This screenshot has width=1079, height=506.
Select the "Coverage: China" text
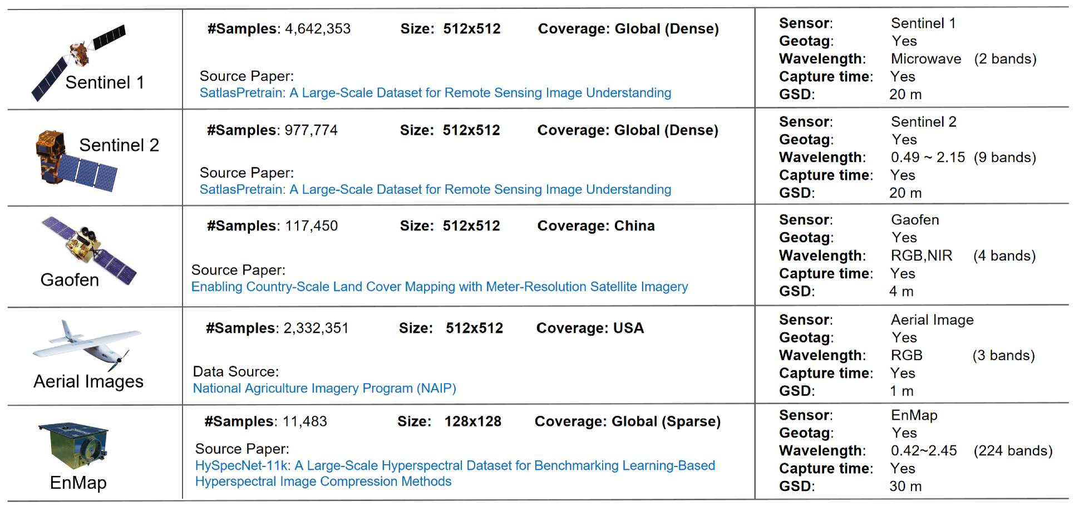(596, 226)
